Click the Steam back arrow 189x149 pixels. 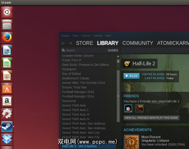[x=63, y=43]
